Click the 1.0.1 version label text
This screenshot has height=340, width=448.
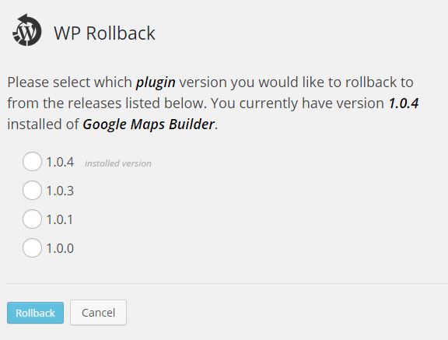click(x=59, y=219)
